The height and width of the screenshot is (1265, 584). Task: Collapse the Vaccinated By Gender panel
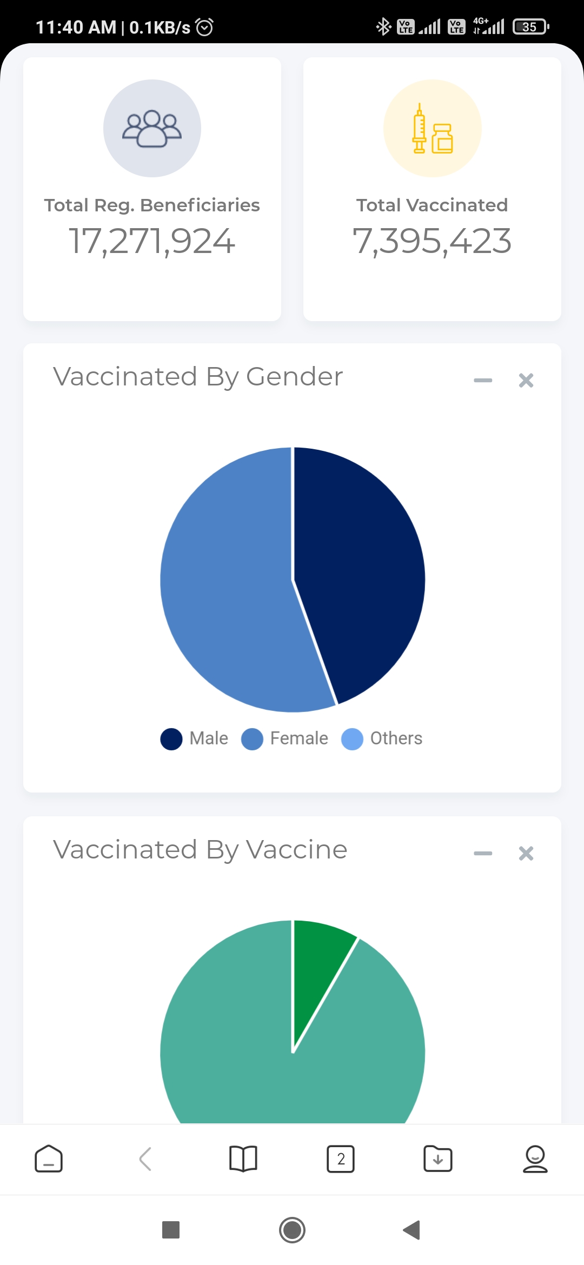tap(483, 380)
